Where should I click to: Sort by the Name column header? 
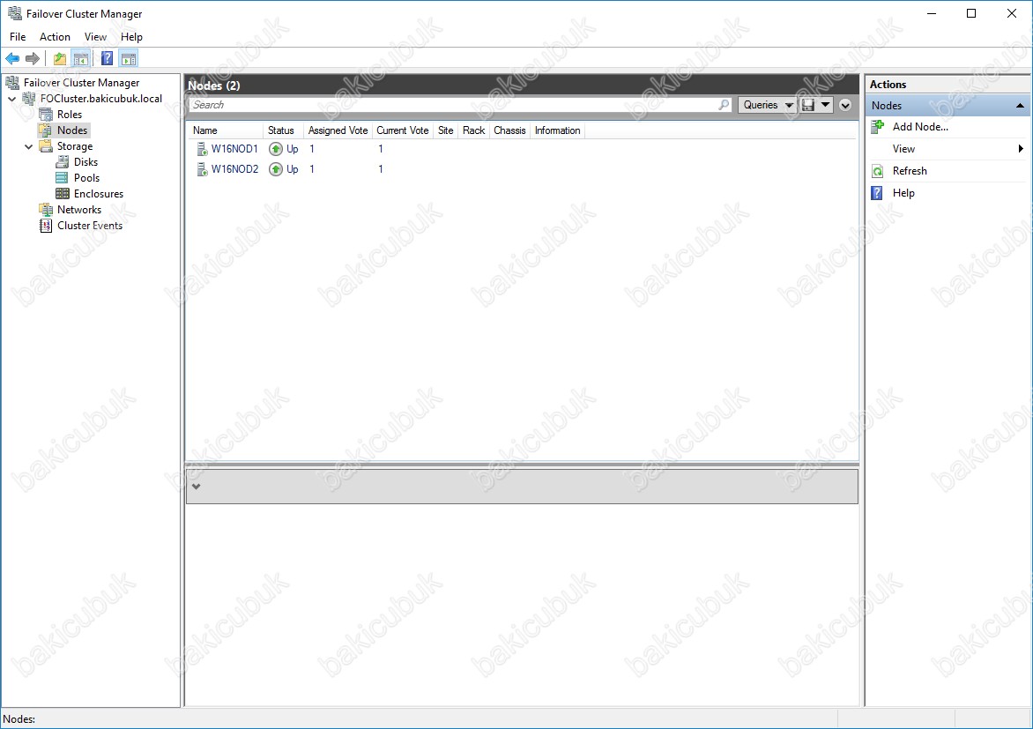[x=226, y=130]
